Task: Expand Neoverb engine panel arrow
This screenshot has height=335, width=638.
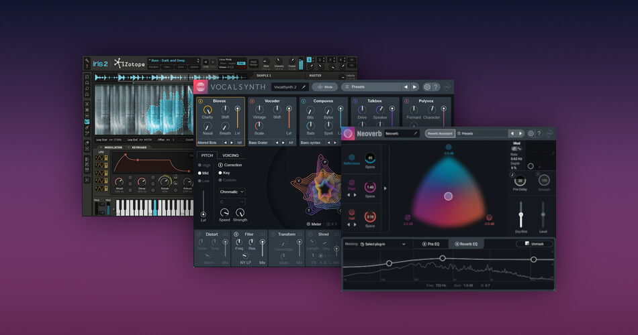Action: 385,188
